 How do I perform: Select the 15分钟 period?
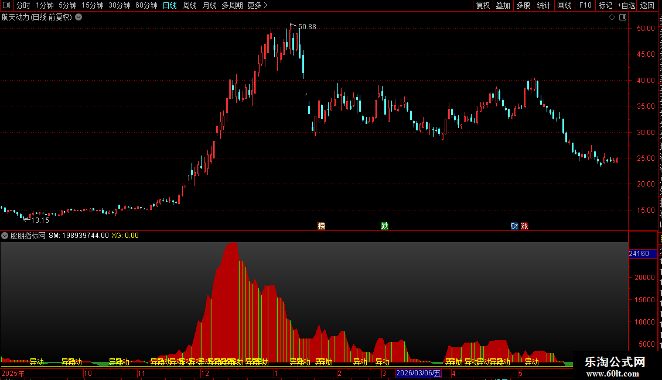point(93,5)
